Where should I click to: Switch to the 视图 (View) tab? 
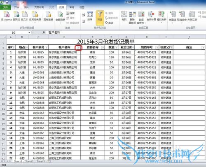coord(82,7)
